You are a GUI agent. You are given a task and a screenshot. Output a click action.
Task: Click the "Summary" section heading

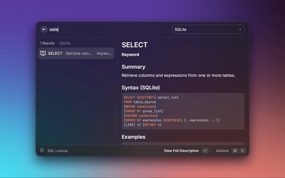[134, 67]
